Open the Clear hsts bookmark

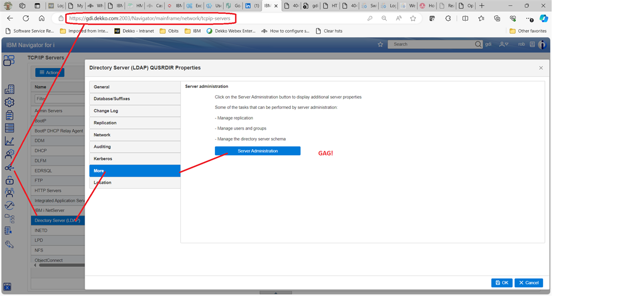coord(329,31)
